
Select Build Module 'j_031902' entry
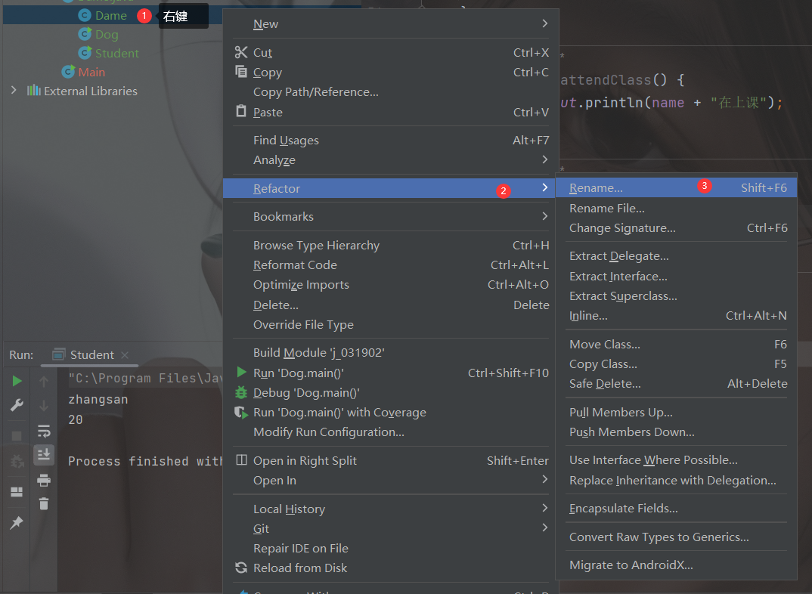[x=391, y=352]
